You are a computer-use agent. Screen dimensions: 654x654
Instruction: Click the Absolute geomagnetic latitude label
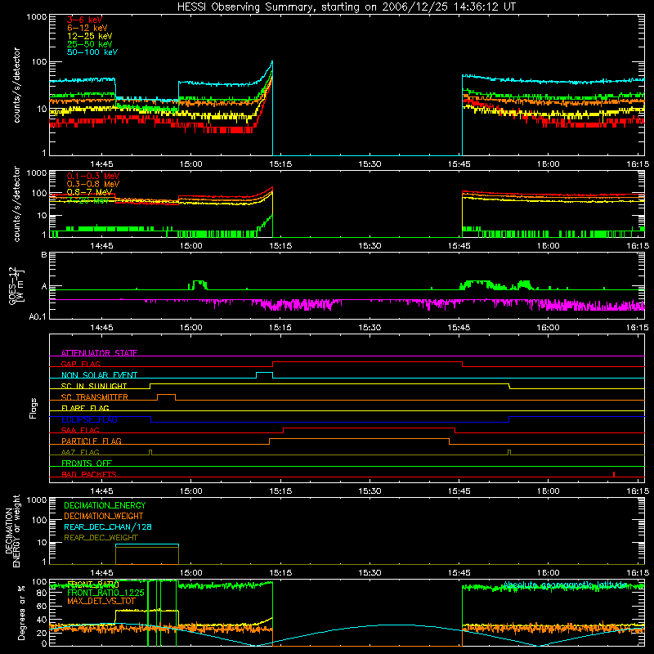565,585
